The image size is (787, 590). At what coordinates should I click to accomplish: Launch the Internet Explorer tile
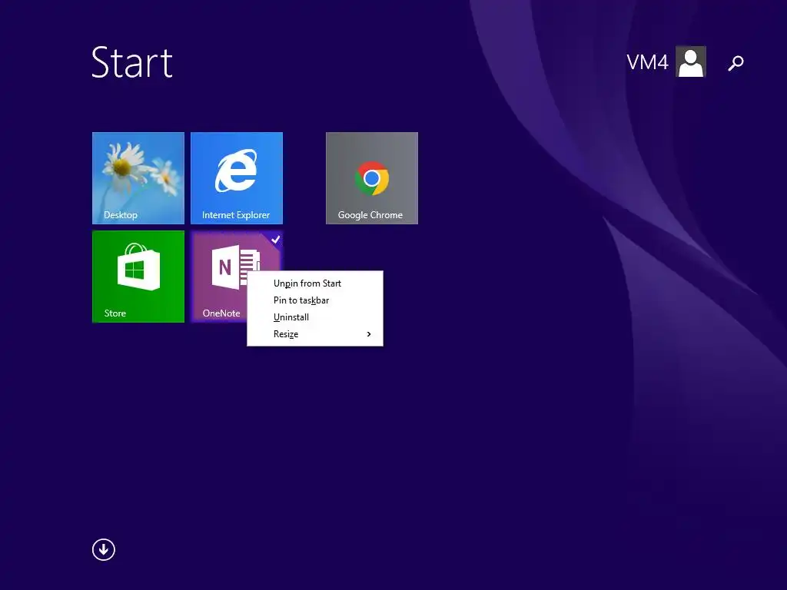[x=237, y=178]
